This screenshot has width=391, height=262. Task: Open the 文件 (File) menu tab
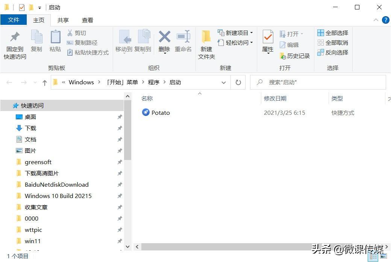click(x=14, y=20)
